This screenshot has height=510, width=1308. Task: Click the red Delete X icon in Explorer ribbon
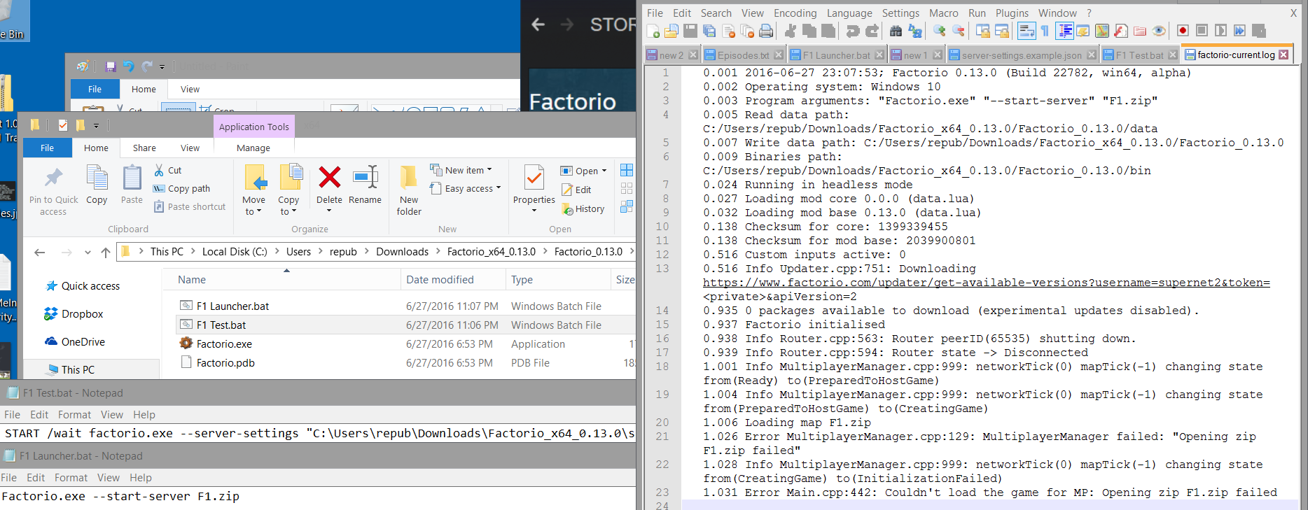tap(329, 178)
